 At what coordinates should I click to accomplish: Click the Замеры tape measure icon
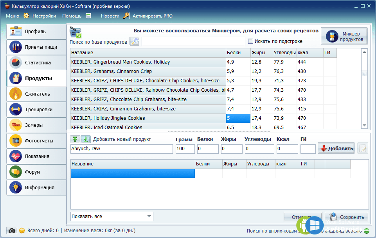pos(16,125)
